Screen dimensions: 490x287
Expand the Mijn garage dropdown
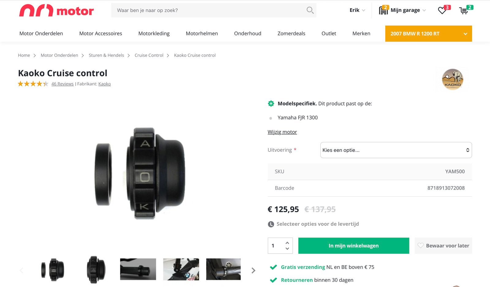(x=424, y=10)
